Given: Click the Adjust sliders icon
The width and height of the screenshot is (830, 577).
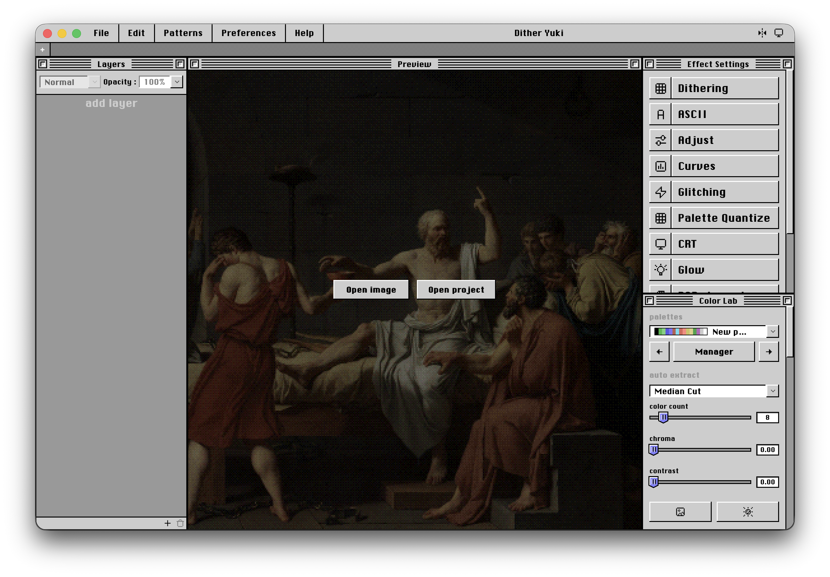Looking at the screenshot, I should click(x=660, y=140).
